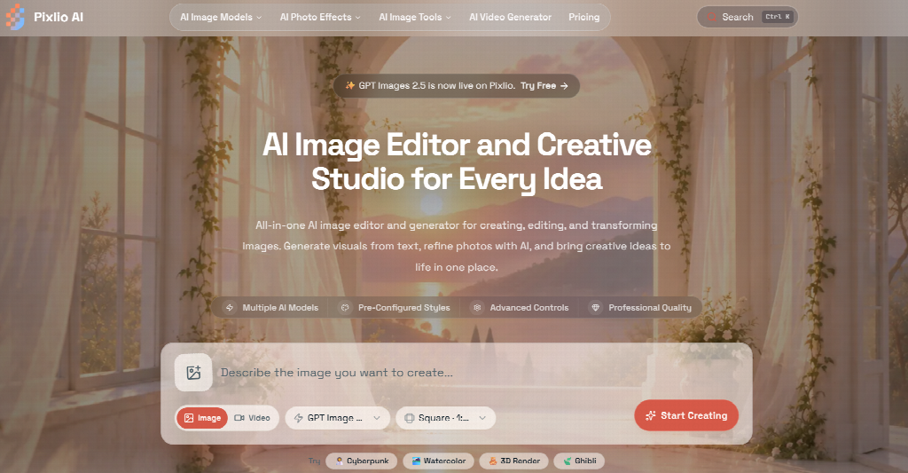Click the Pre-Configured Styles label
This screenshot has width=908, height=473.
click(x=403, y=308)
